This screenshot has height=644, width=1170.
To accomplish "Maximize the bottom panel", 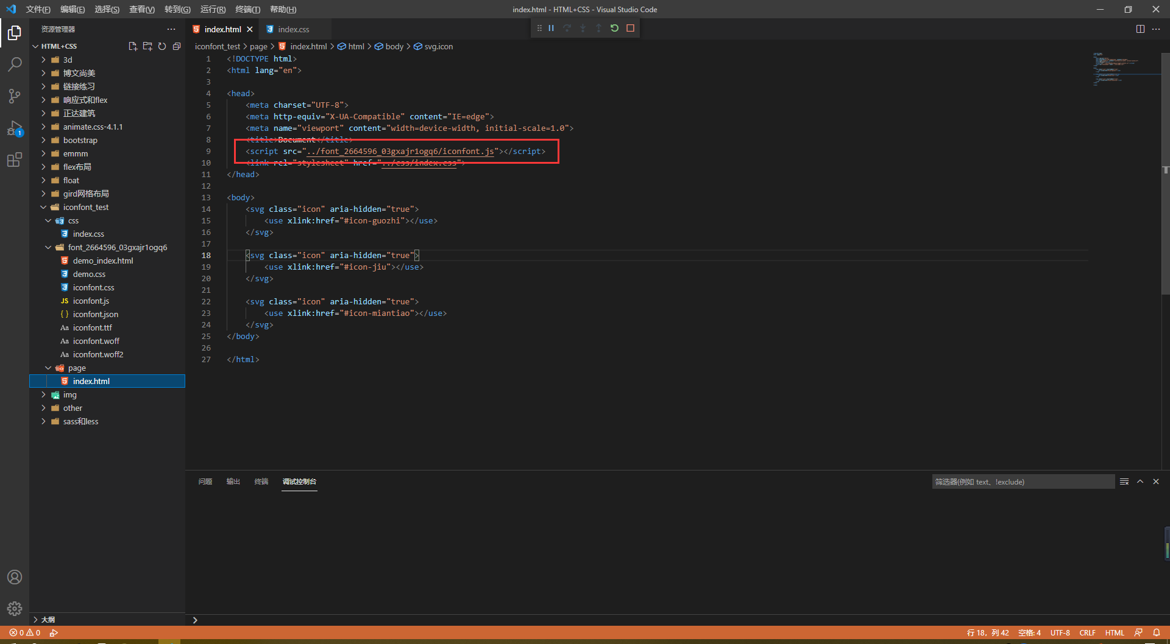I will [1140, 481].
